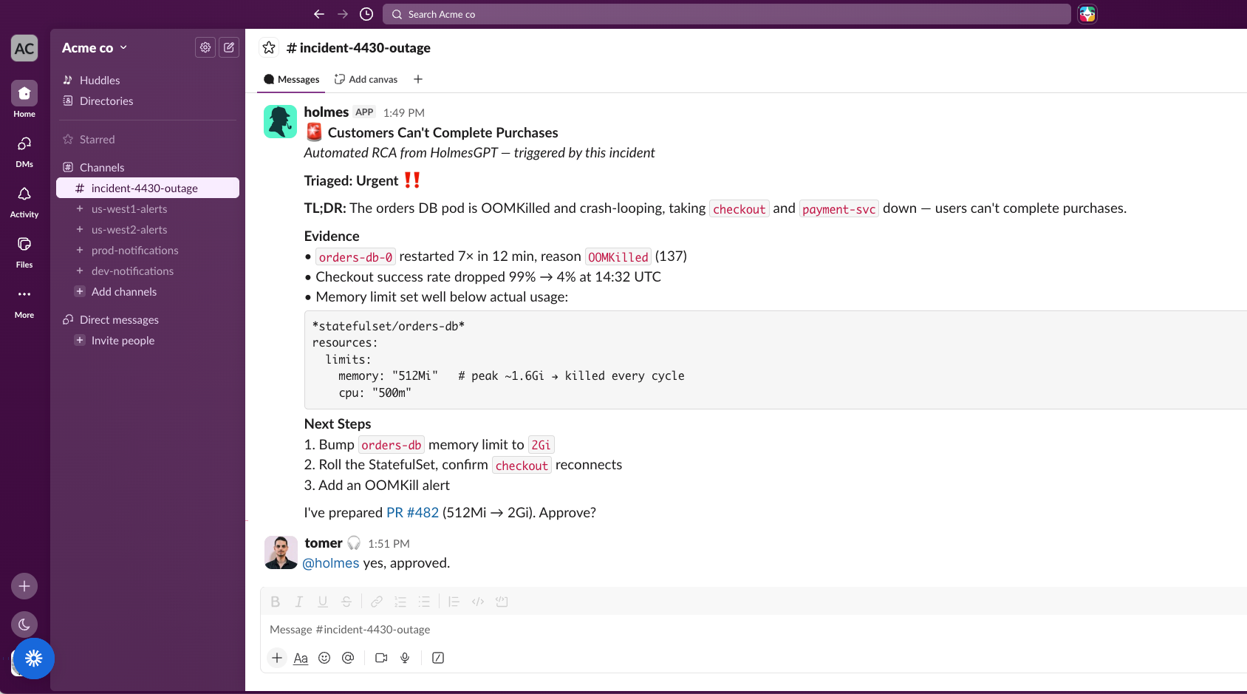This screenshot has width=1247, height=694.
Task: Click the # incident-4430-outage channel title
Action: point(358,47)
